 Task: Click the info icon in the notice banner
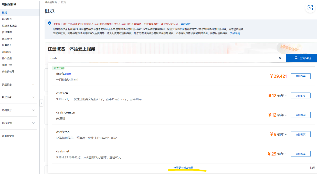point(49,23)
